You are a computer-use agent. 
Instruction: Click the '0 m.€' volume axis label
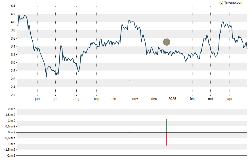(x=12, y=132)
